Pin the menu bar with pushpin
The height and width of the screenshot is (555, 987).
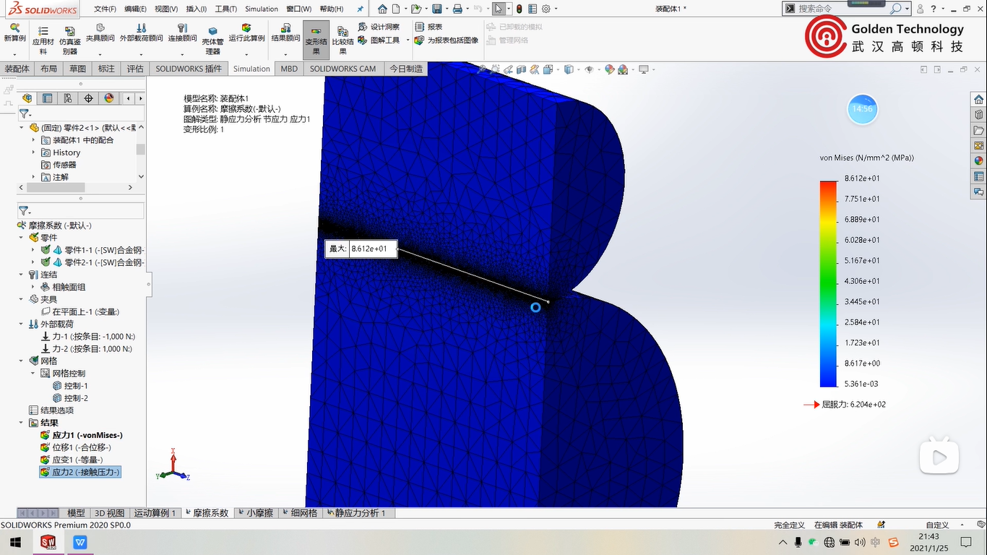[361, 9]
